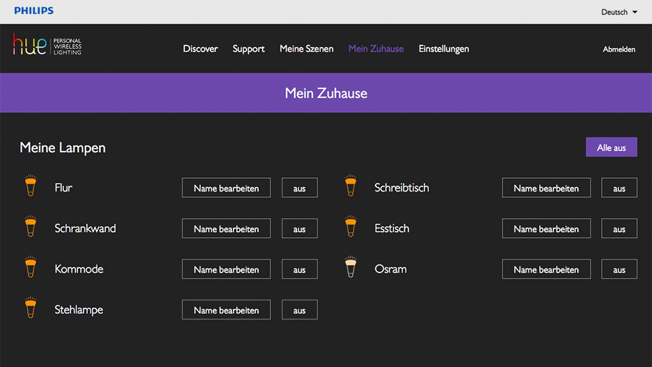
Task: Go to Einstellungen in the navigation
Action: pos(443,49)
